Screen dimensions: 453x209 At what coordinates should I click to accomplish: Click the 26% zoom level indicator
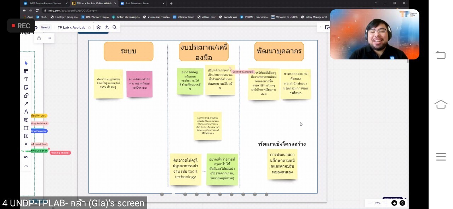[x=378, y=203]
